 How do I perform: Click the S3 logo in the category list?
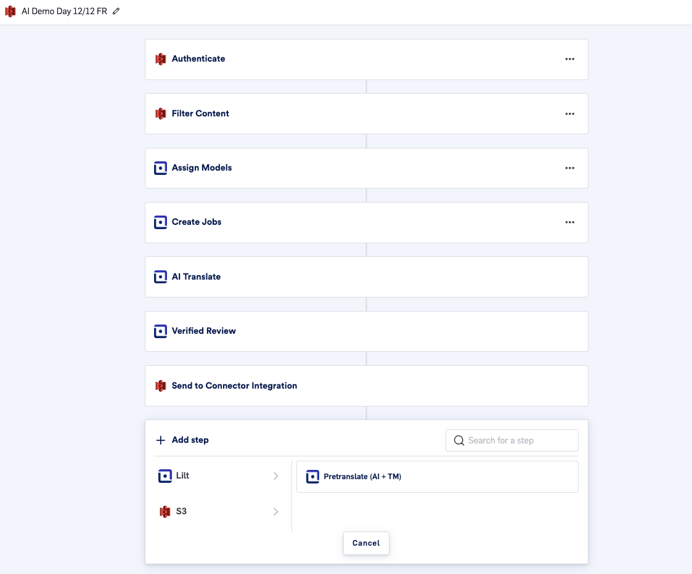165,511
